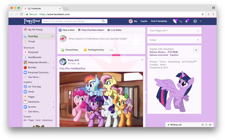Open notifications icon with badge
This screenshot has height=140, width=225.
pyautogui.click(x=186, y=21)
